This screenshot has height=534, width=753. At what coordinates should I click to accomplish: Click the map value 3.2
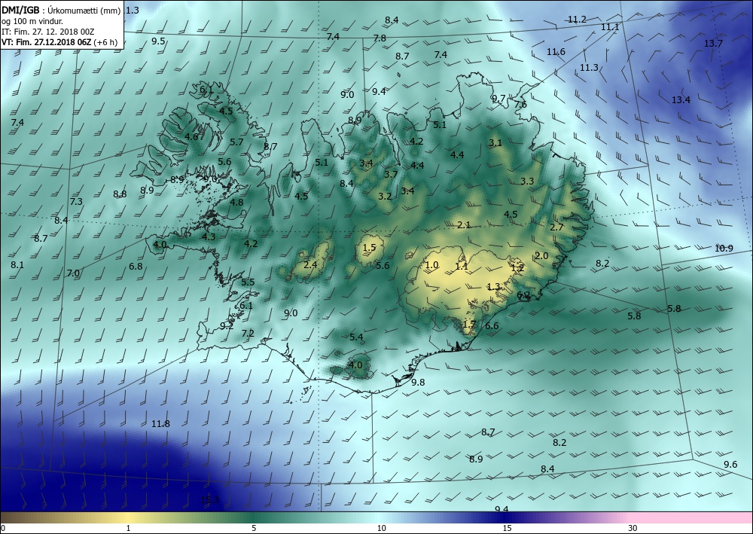(x=385, y=197)
